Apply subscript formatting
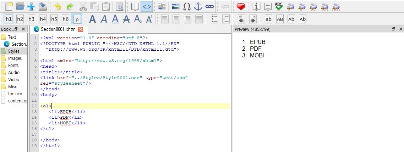The height and width of the screenshot is (152, 404). tap(138, 19)
